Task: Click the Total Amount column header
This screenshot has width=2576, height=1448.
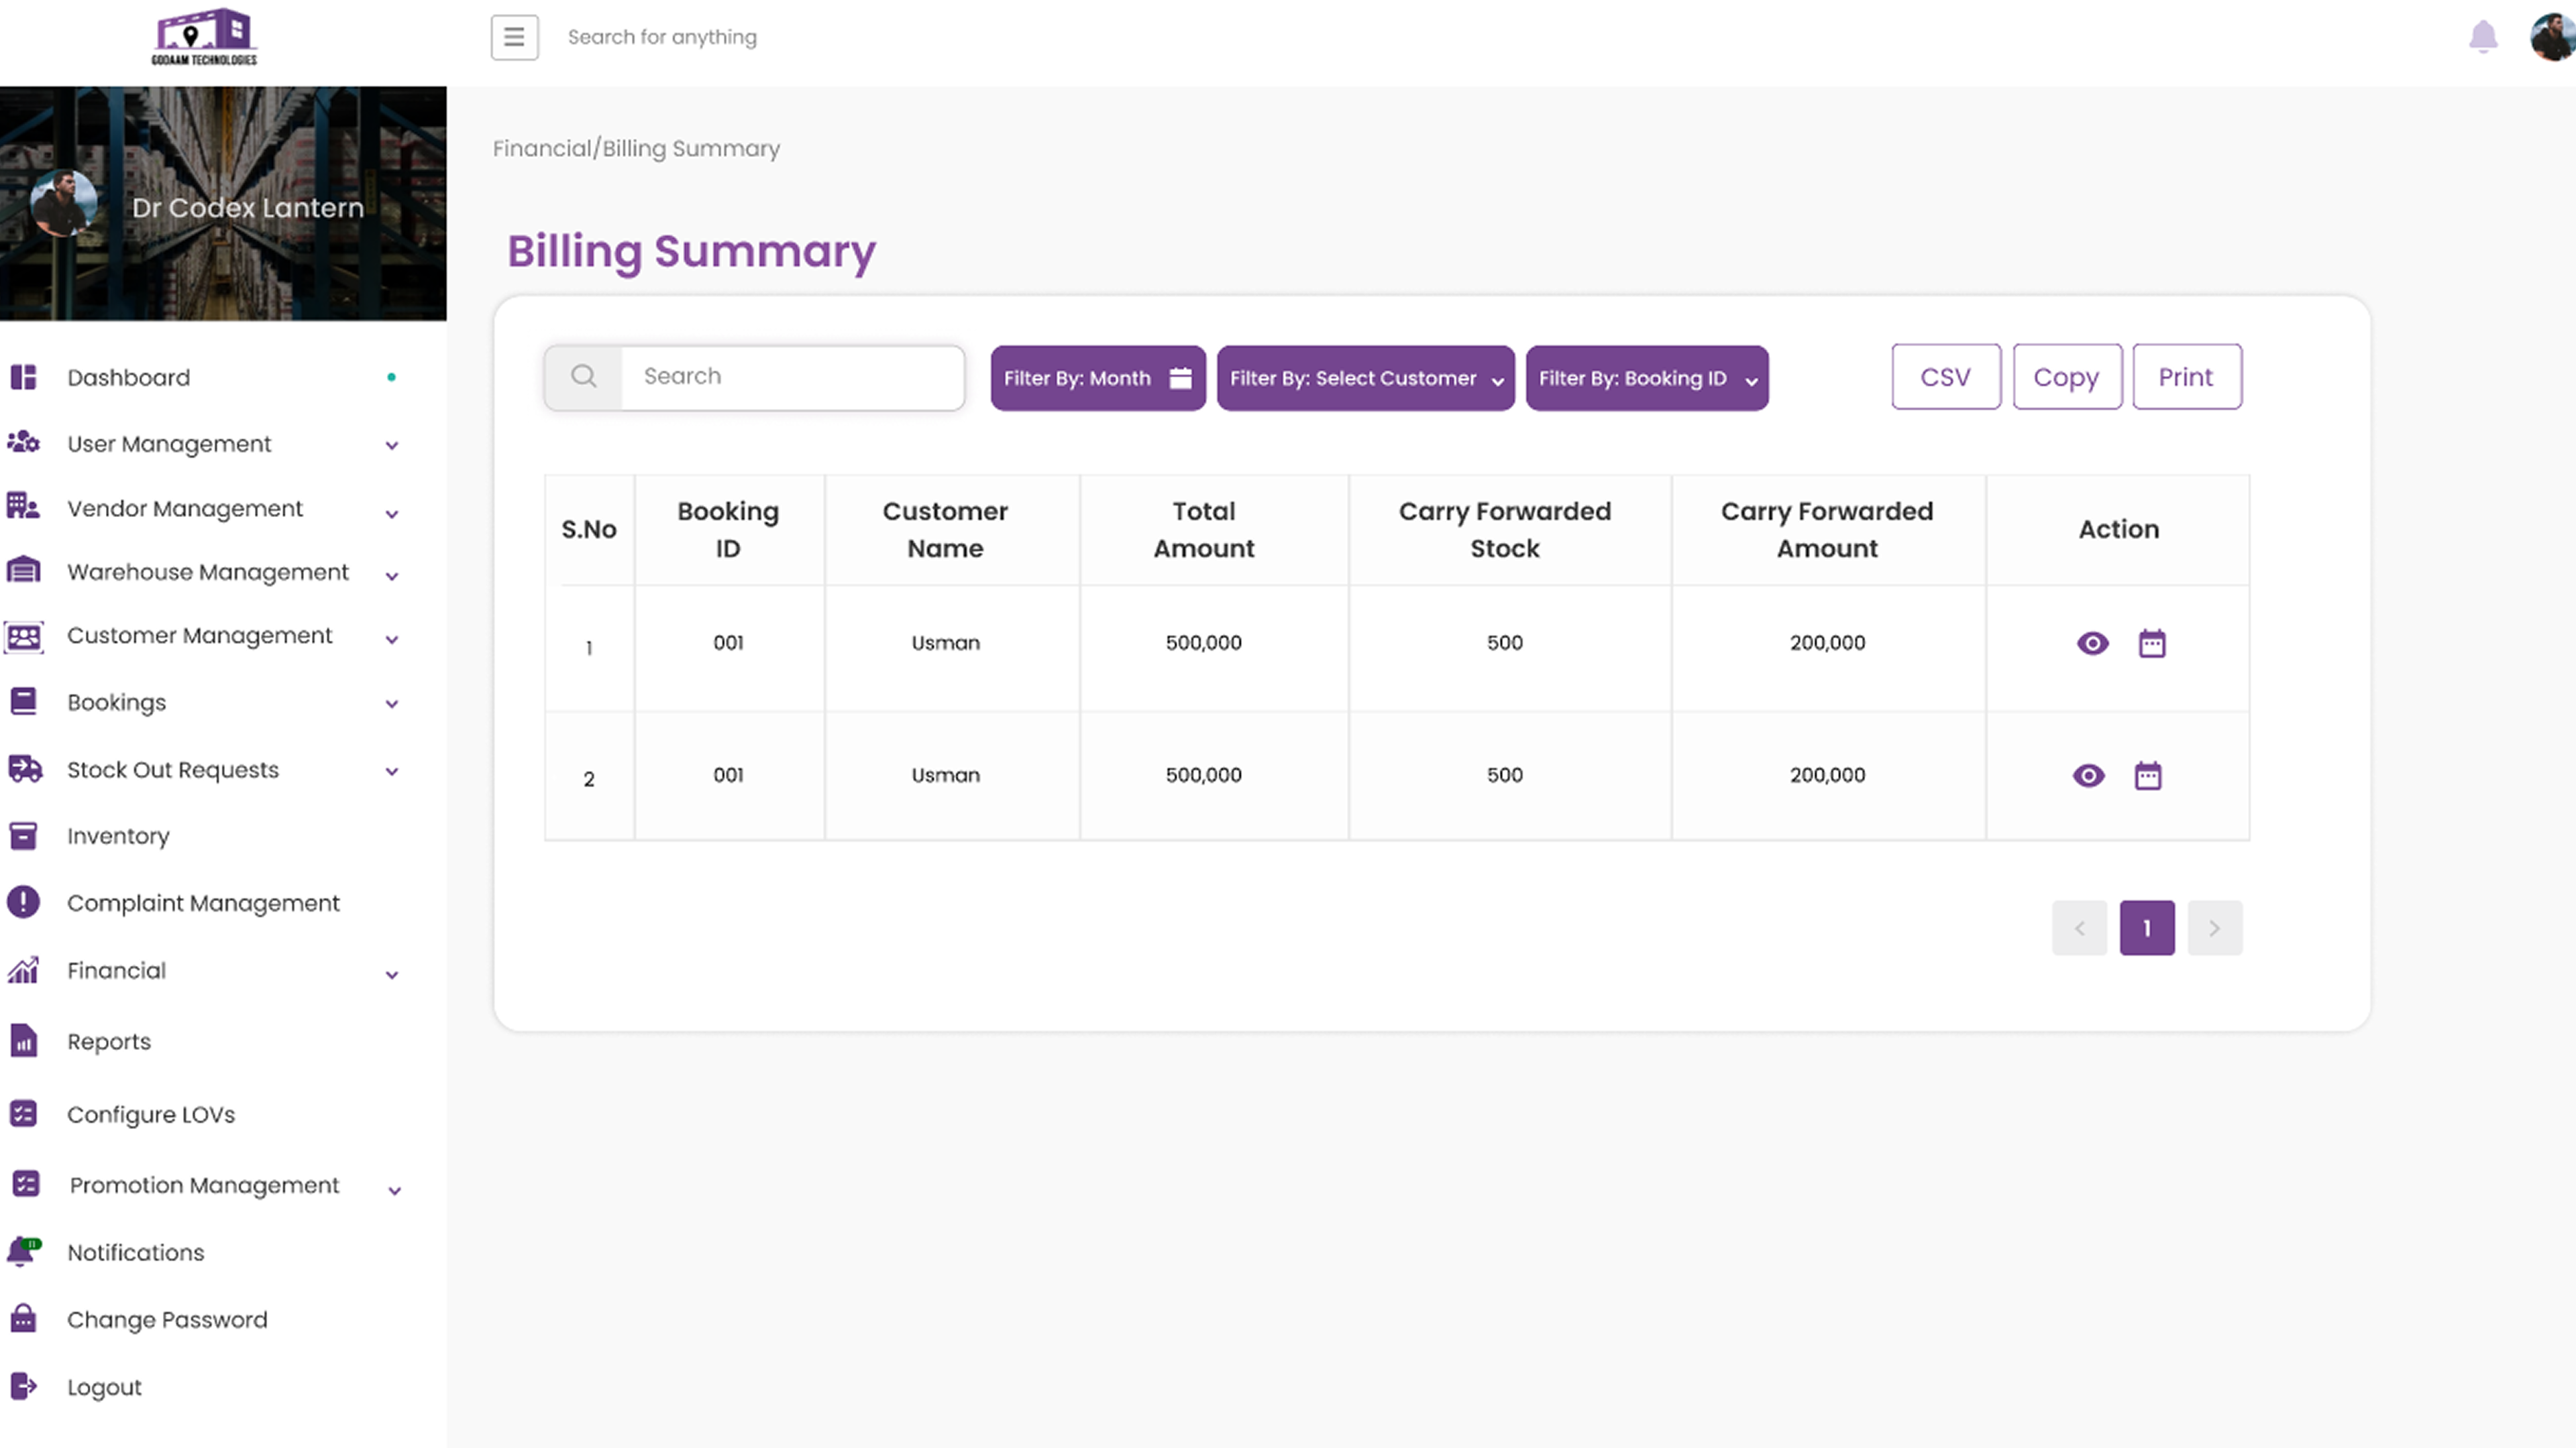Action: pos(1203,530)
